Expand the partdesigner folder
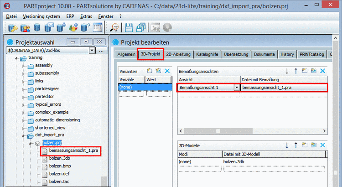This screenshot has height=187, width=342. [x=23, y=89]
